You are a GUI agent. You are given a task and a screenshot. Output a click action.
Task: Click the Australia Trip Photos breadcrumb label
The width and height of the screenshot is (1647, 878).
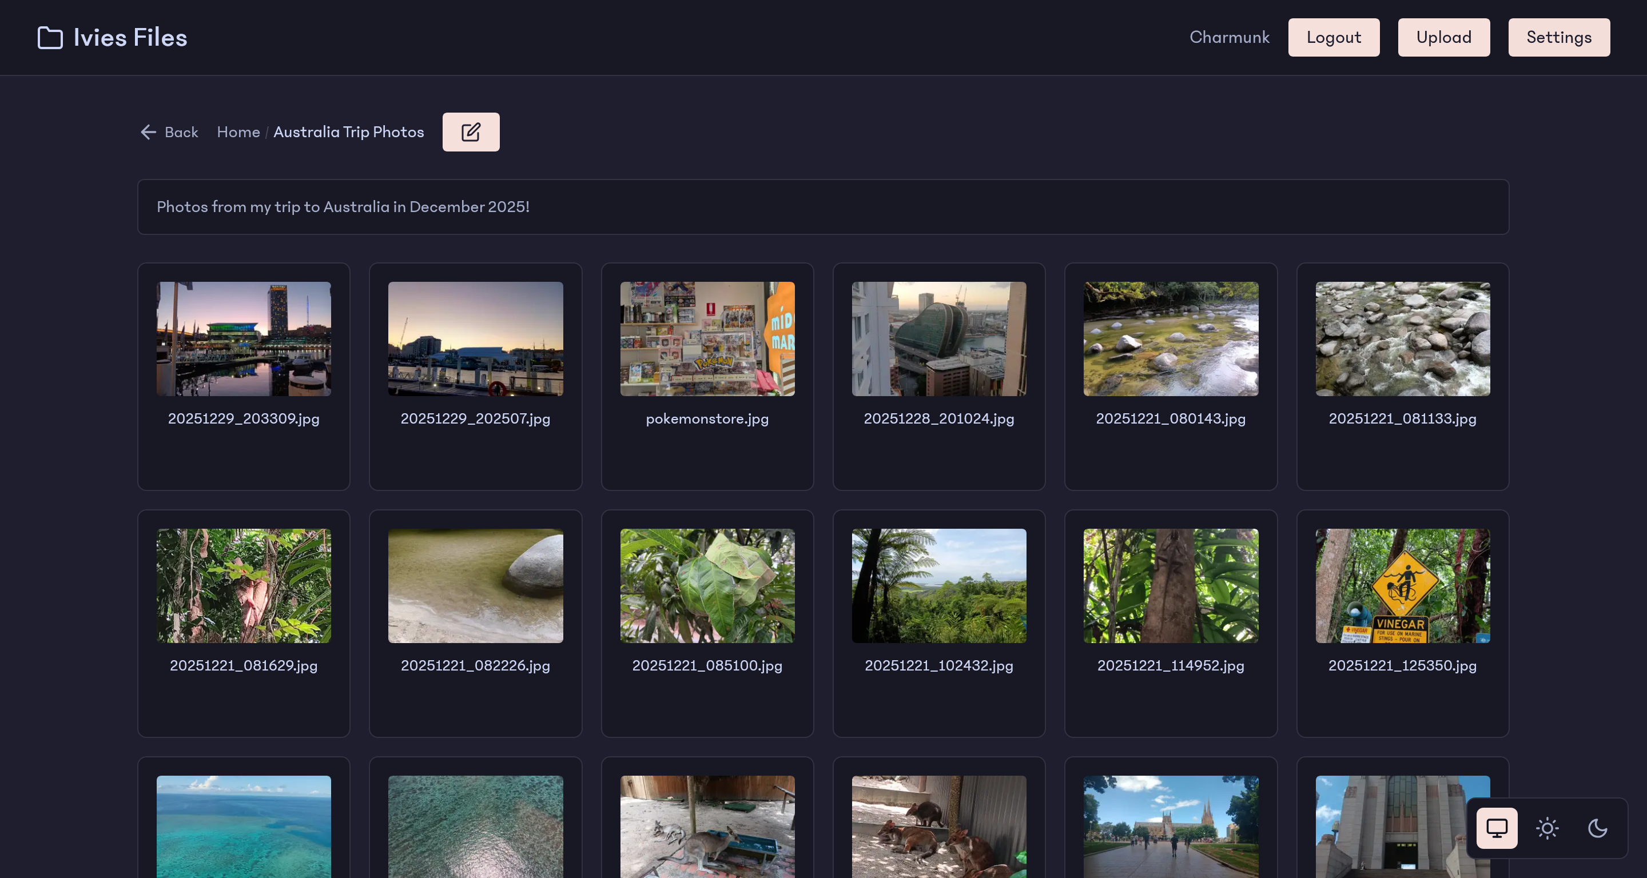pyautogui.click(x=348, y=131)
